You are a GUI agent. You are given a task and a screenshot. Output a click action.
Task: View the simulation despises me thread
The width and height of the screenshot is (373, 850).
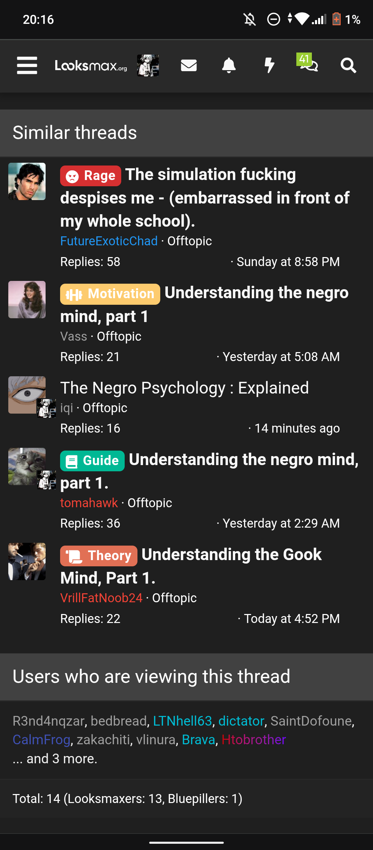(205, 198)
